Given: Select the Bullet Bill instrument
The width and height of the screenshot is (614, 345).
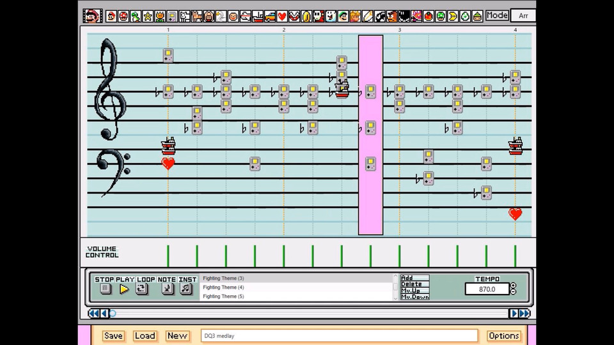Looking at the screenshot, I should point(380,17).
